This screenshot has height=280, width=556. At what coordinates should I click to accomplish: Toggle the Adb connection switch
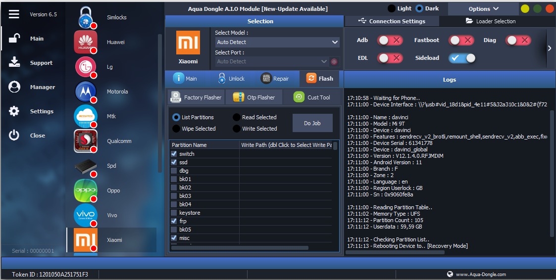[390, 40]
